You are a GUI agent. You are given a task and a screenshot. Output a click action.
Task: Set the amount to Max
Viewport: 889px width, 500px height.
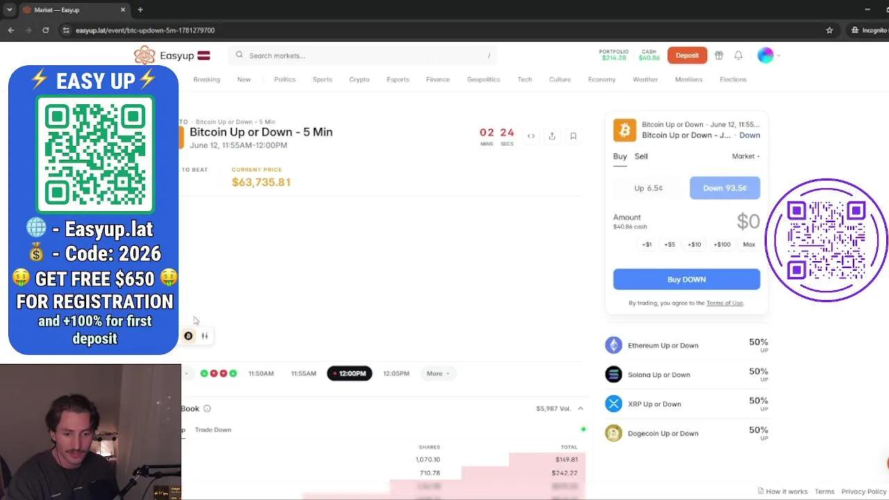[x=749, y=244]
